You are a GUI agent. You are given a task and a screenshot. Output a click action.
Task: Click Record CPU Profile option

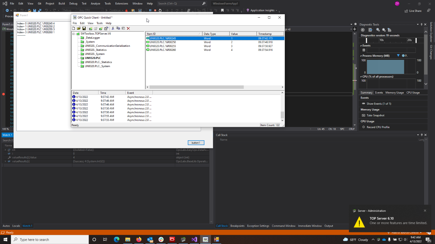click(378, 127)
